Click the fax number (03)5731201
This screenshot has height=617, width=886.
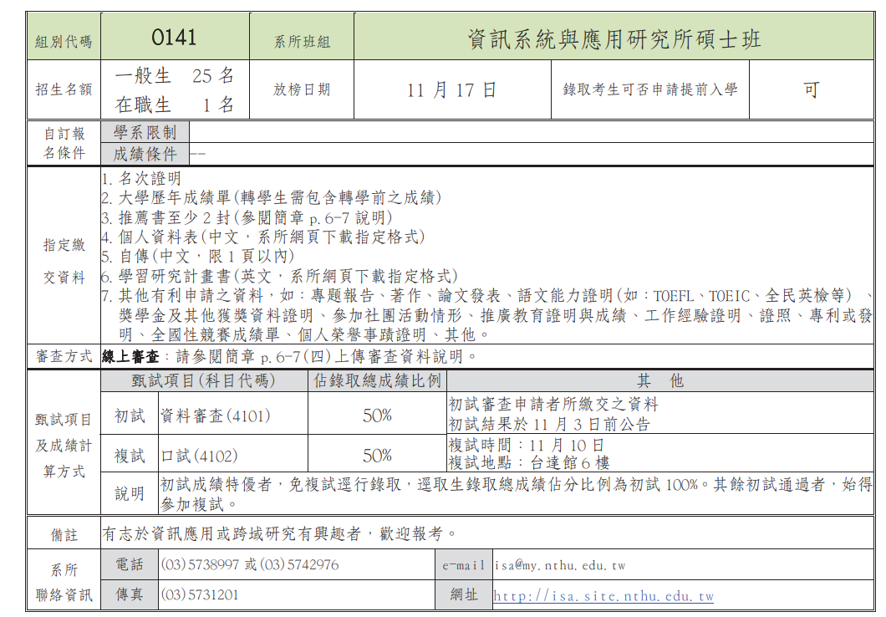(x=200, y=595)
